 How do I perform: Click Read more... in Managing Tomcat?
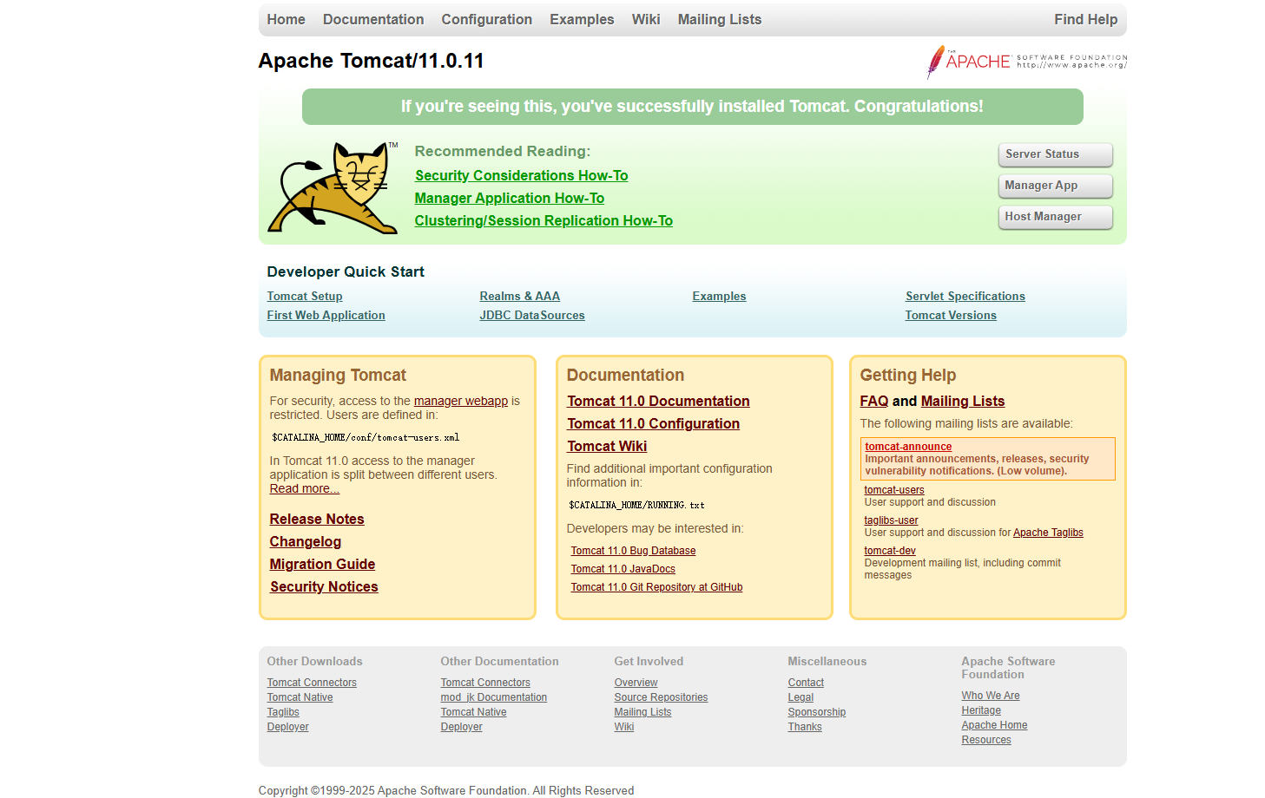[304, 488]
